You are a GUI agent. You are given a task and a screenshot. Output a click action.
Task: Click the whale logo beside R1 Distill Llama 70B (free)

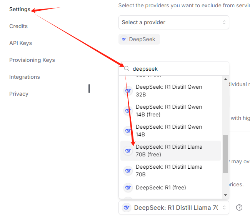128,151
